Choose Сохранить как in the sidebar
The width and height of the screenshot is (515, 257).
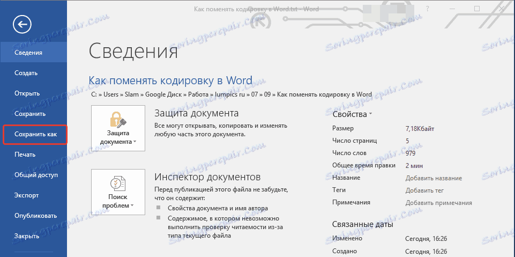34,134
